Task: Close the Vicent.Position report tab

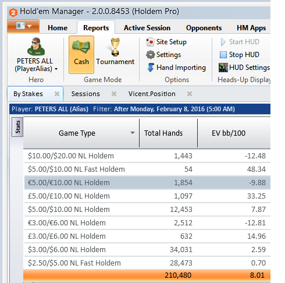Action: click(x=190, y=94)
